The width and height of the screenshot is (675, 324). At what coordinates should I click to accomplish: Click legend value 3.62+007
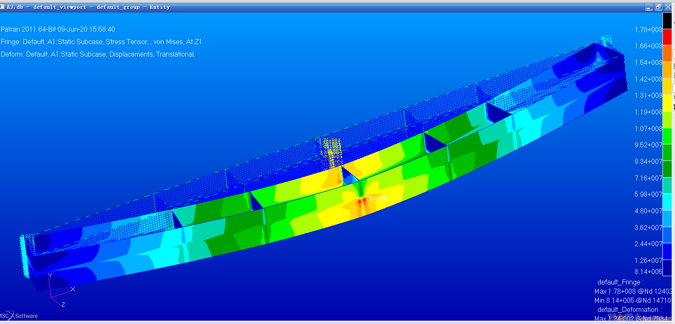coord(648,228)
